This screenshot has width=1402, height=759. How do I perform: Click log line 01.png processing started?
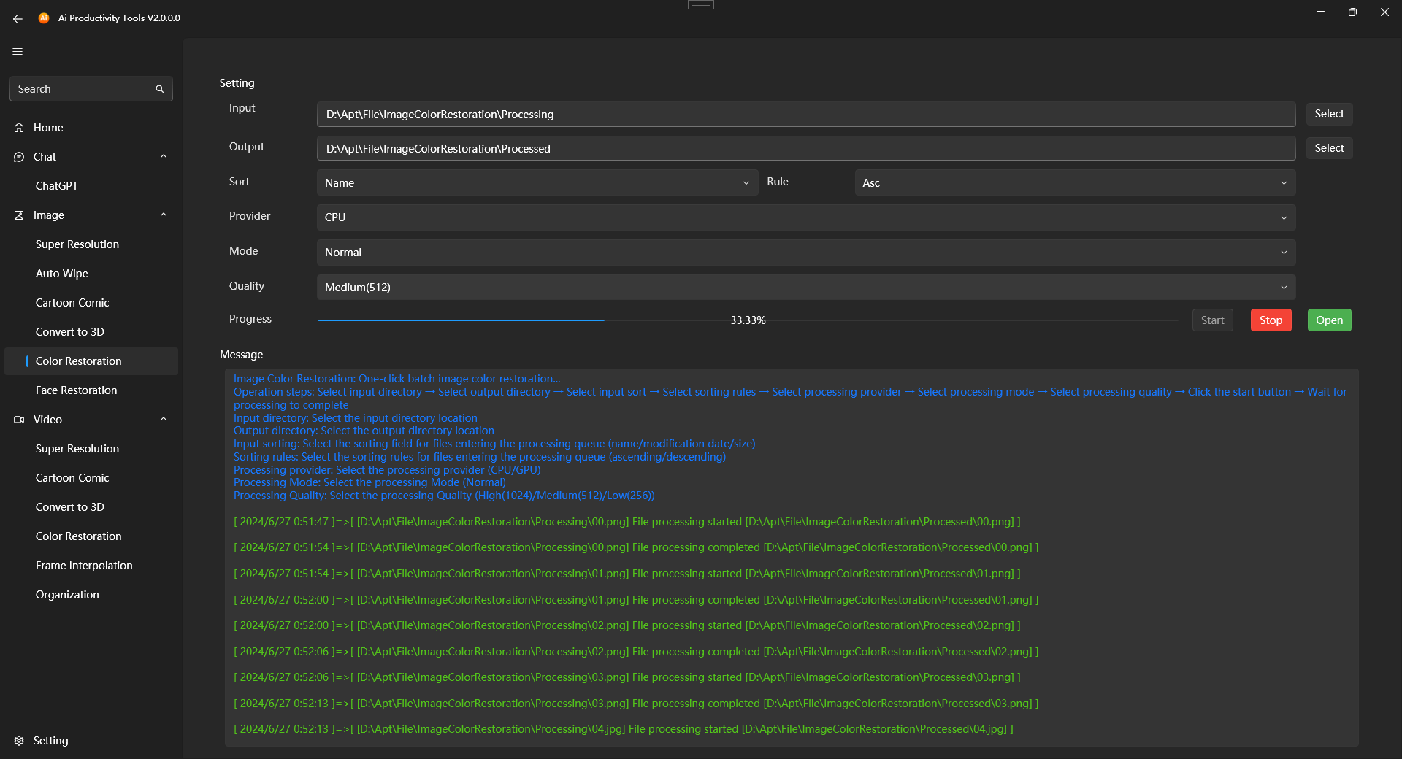click(x=627, y=574)
